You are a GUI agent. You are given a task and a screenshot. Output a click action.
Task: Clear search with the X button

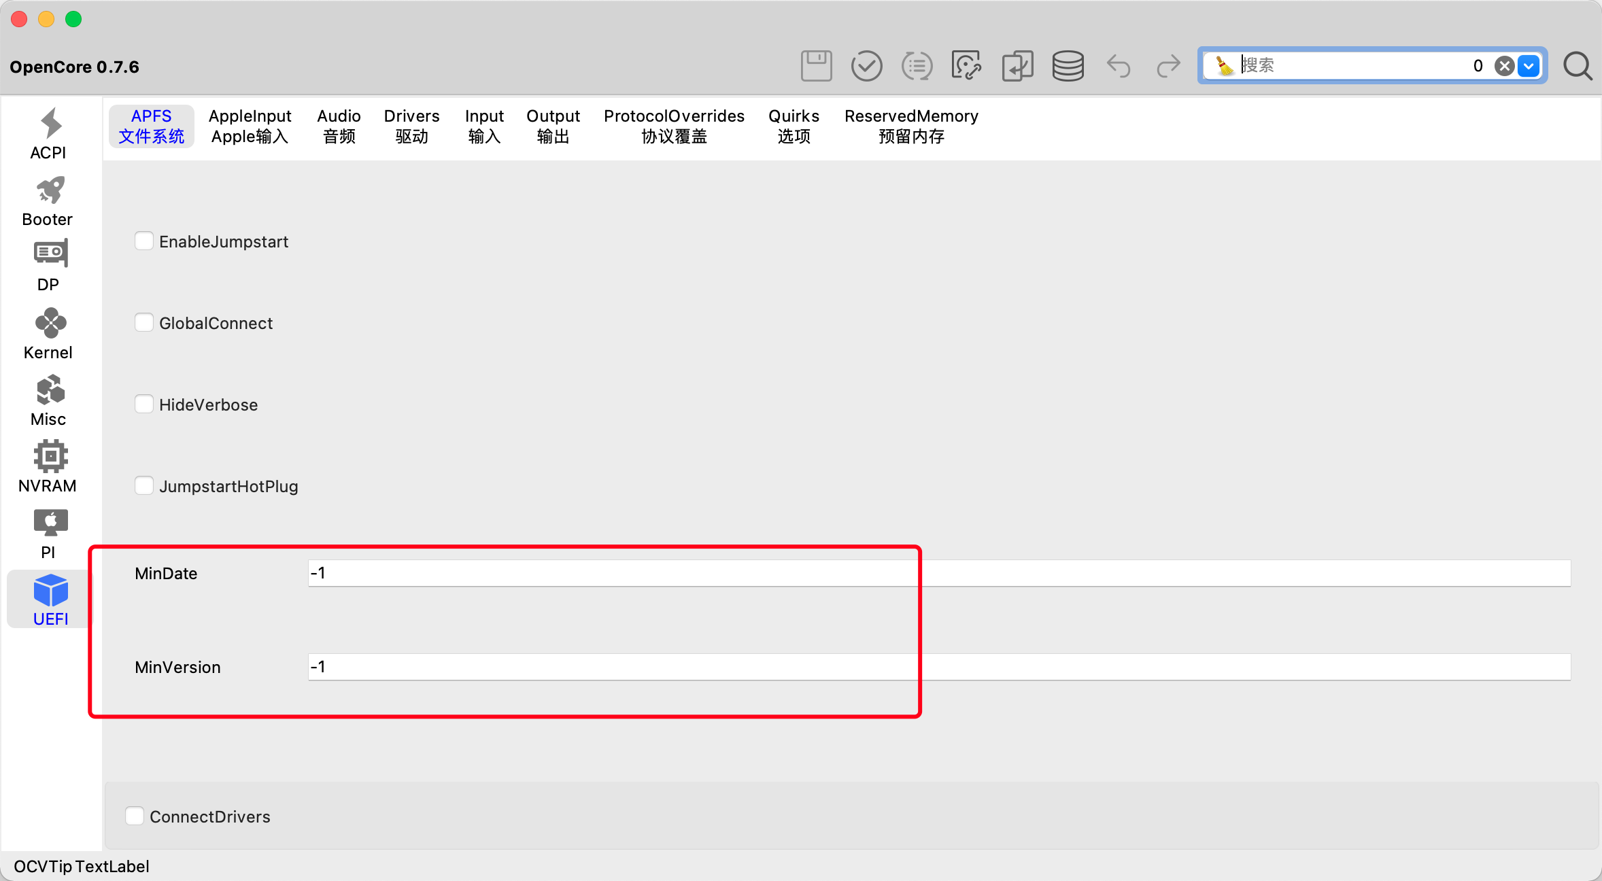(x=1504, y=66)
